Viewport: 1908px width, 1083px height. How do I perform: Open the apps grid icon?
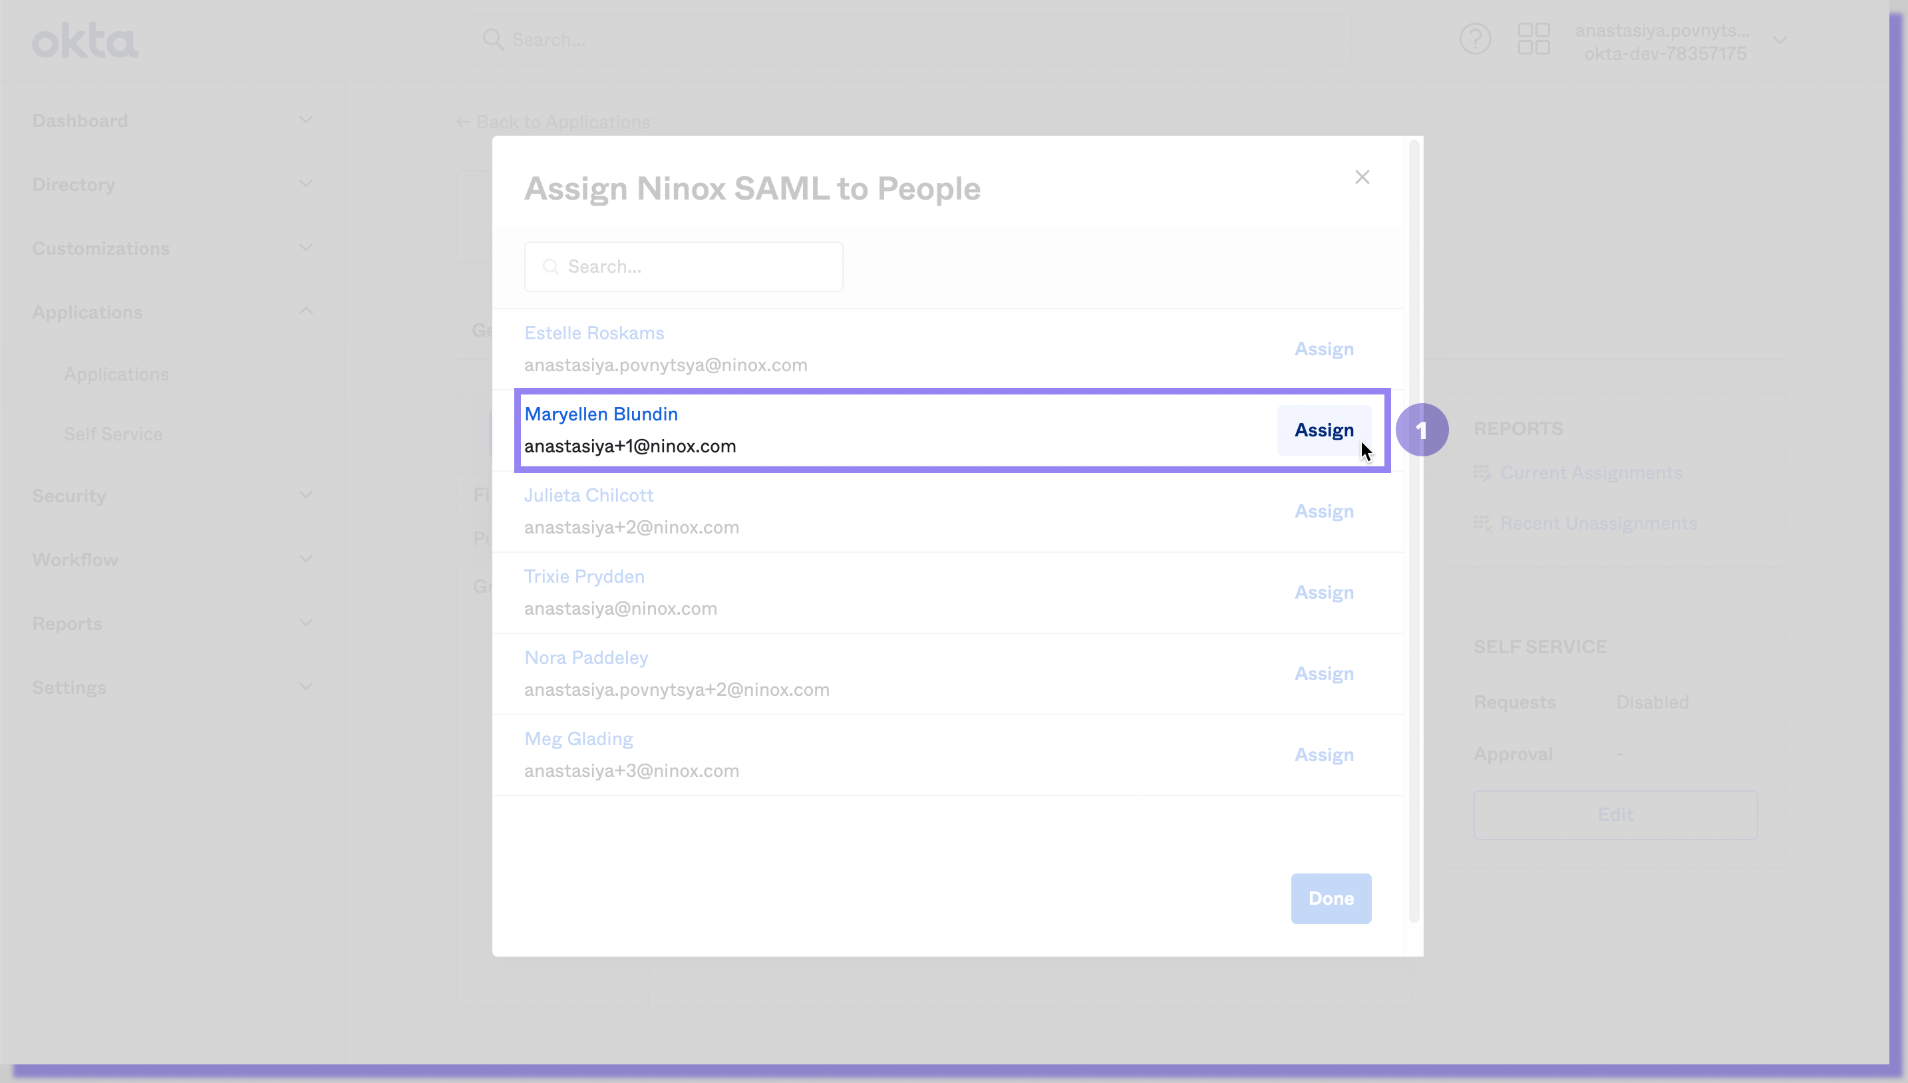point(1533,39)
